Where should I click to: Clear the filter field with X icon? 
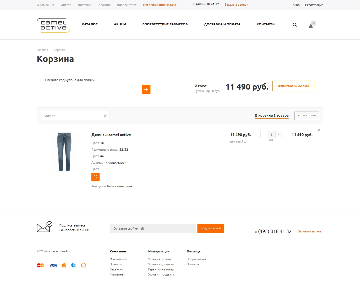pos(105,116)
